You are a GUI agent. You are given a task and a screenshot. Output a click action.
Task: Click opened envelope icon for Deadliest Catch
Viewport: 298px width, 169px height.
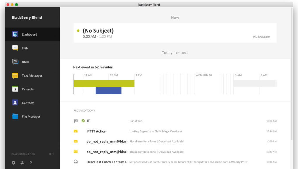click(x=76, y=162)
